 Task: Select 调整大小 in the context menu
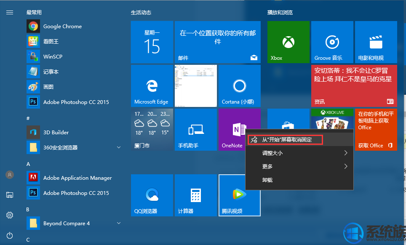pos(299,153)
